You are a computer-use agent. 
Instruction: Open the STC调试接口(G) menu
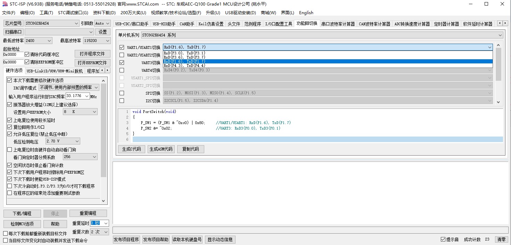[73, 13]
